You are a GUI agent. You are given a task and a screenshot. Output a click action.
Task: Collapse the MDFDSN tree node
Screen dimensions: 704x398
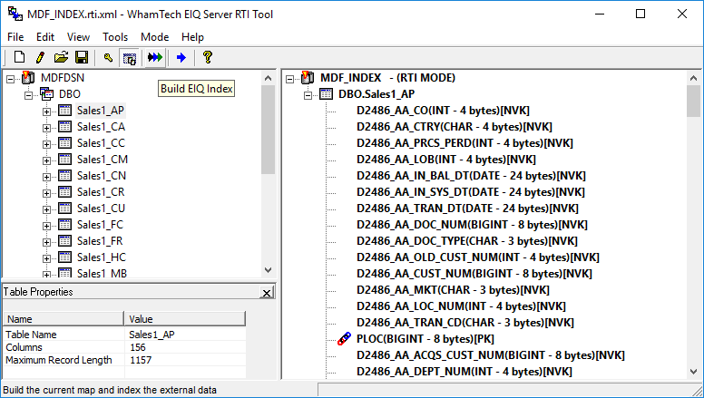(10, 80)
